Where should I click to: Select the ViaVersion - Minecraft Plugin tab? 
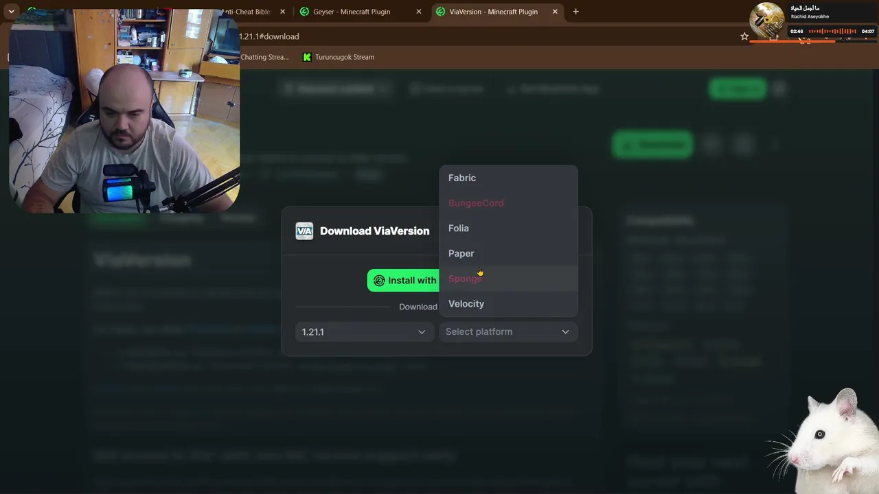tap(493, 12)
